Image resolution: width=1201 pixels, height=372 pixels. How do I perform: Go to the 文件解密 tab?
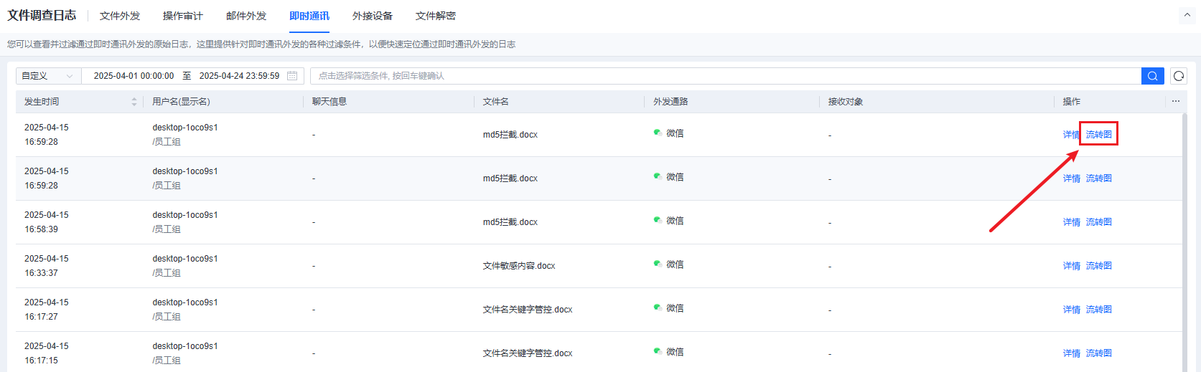tap(436, 16)
